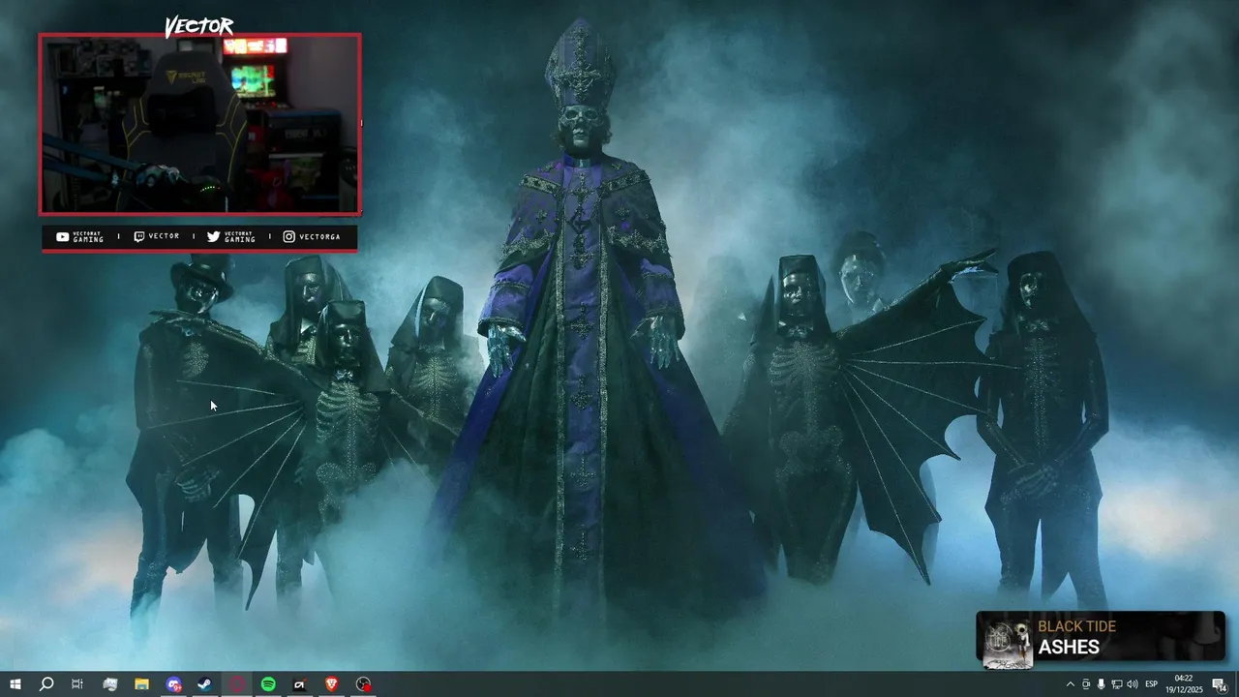Open Brave browser from taskbar

point(332,684)
